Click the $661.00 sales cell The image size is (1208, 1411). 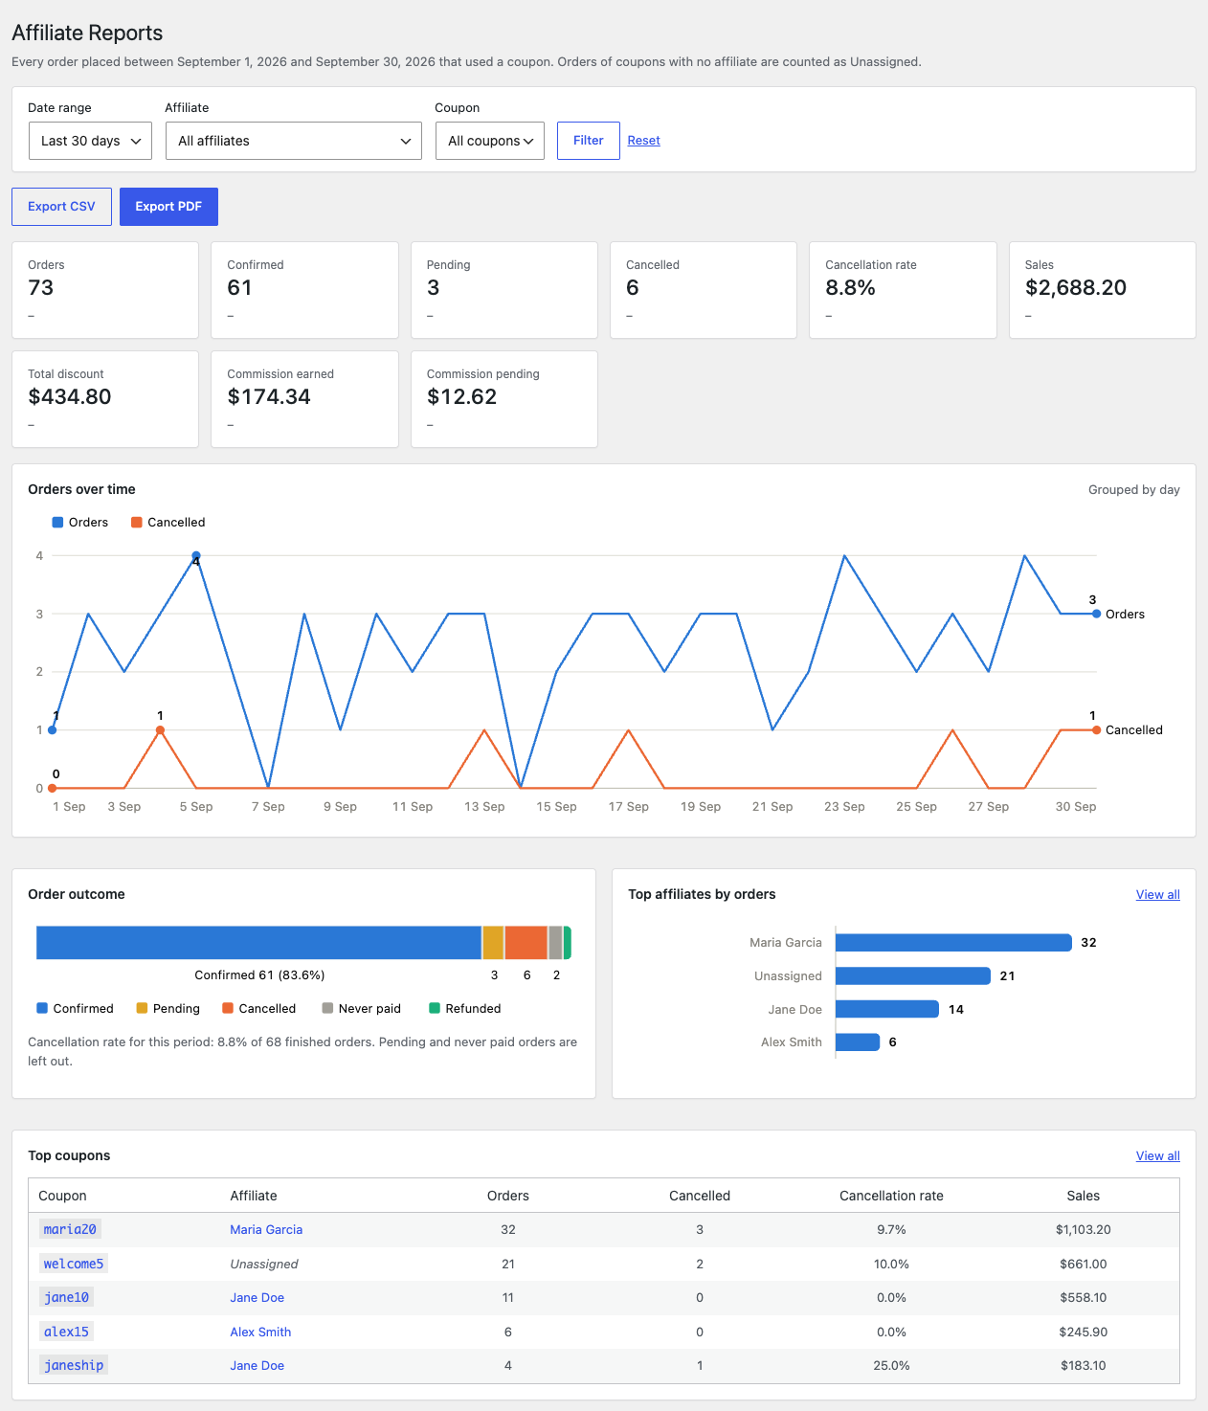pos(1084,1264)
